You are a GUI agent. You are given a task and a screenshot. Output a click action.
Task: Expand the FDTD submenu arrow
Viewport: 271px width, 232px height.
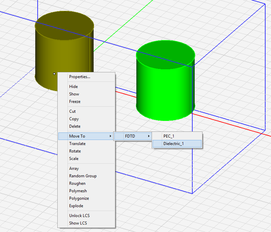click(149, 136)
